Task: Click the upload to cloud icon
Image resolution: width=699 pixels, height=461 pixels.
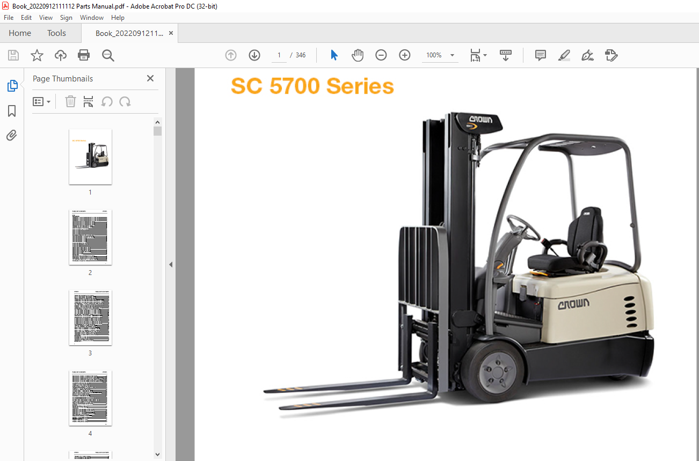Action: (x=61, y=55)
